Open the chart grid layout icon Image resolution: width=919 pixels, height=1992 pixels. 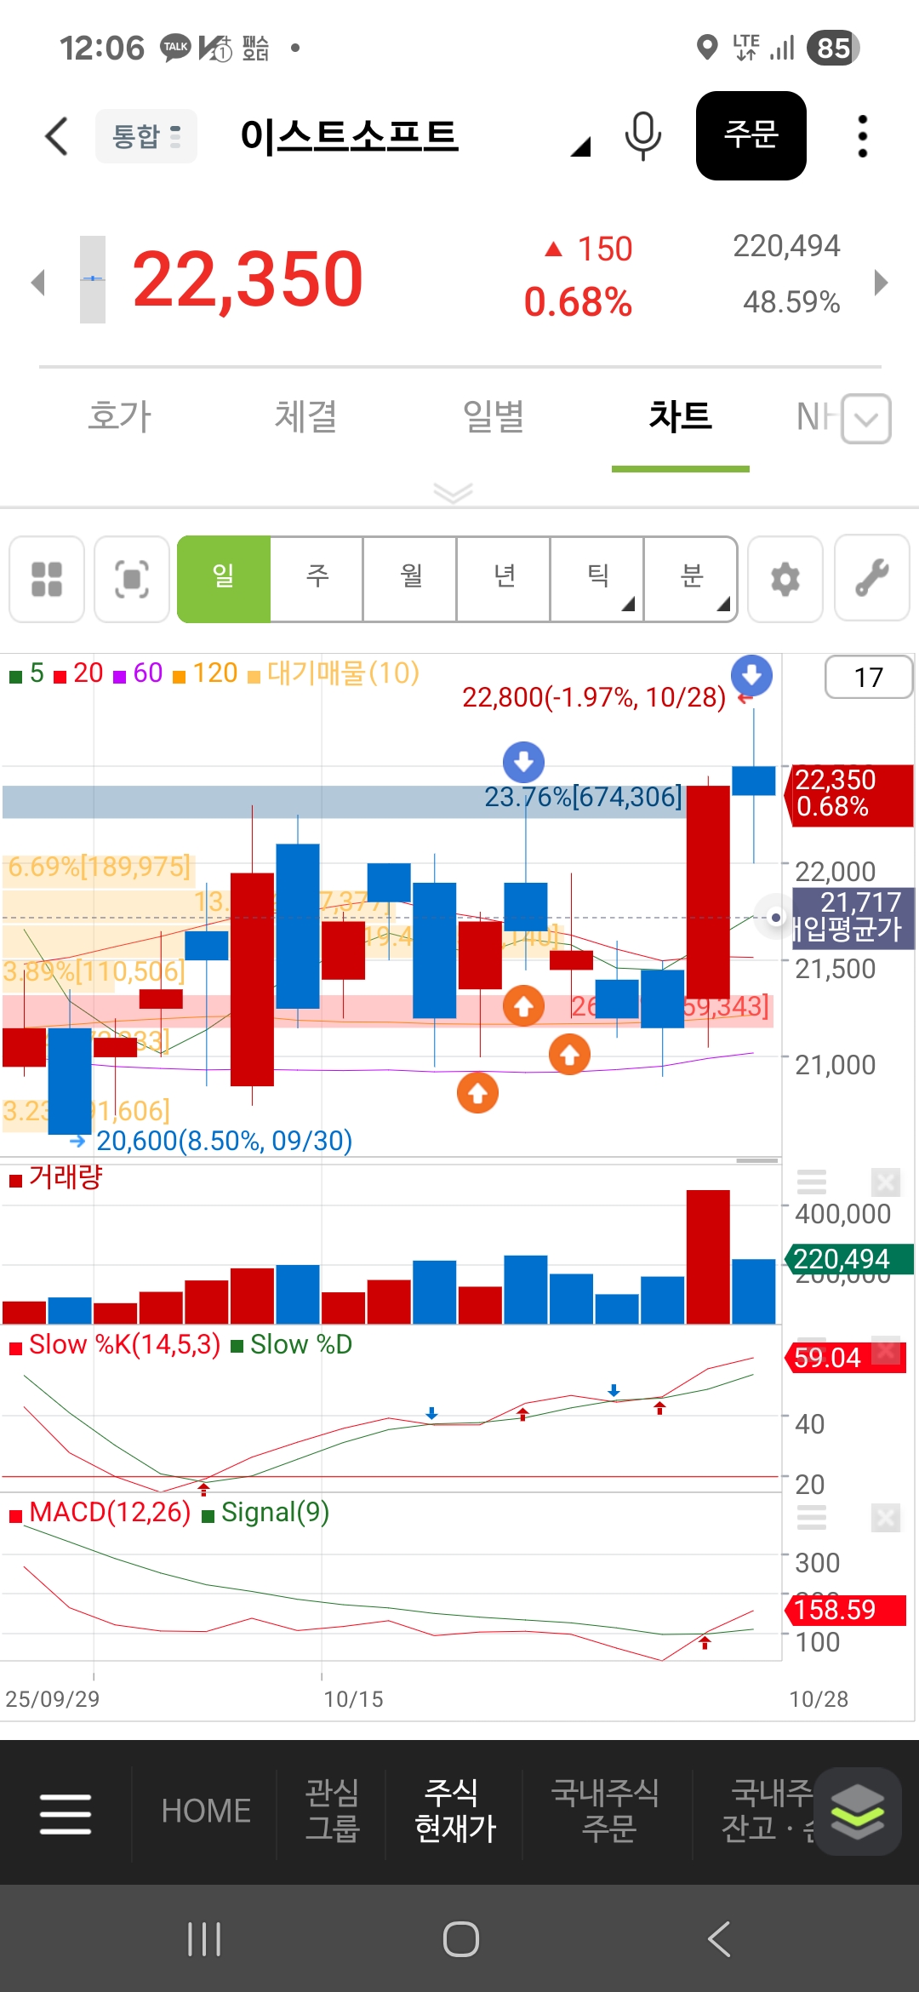tap(47, 579)
